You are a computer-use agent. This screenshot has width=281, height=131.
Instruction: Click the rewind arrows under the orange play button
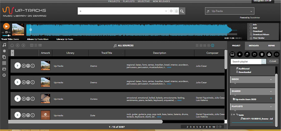tap(3, 32)
